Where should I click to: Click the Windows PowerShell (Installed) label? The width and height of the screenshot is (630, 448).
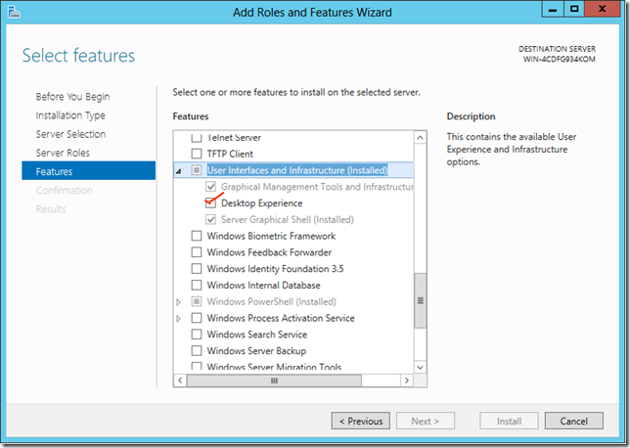point(272,301)
